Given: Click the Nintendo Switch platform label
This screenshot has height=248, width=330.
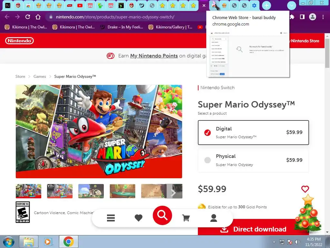Looking at the screenshot, I should (x=218, y=88).
